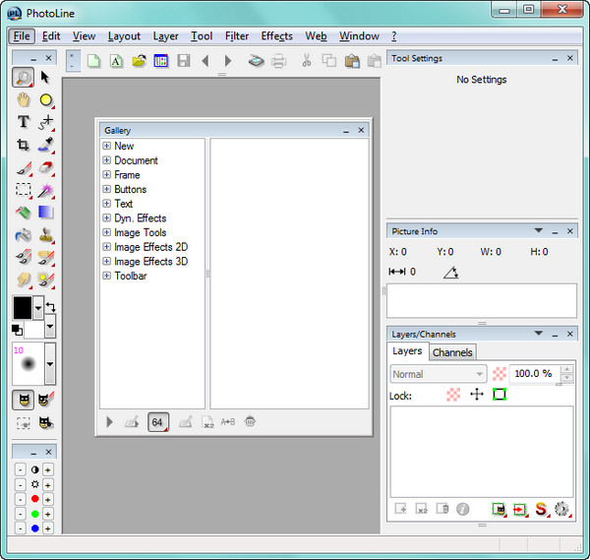
Task: Open the Normal blend mode dropdown
Action: click(x=438, y=374)
